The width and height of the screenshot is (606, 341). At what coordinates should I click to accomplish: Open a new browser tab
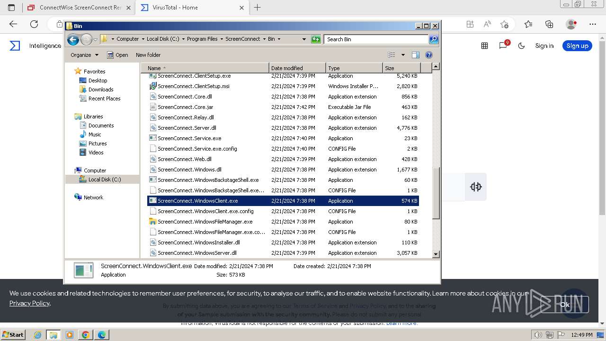(x=257, y=8)
